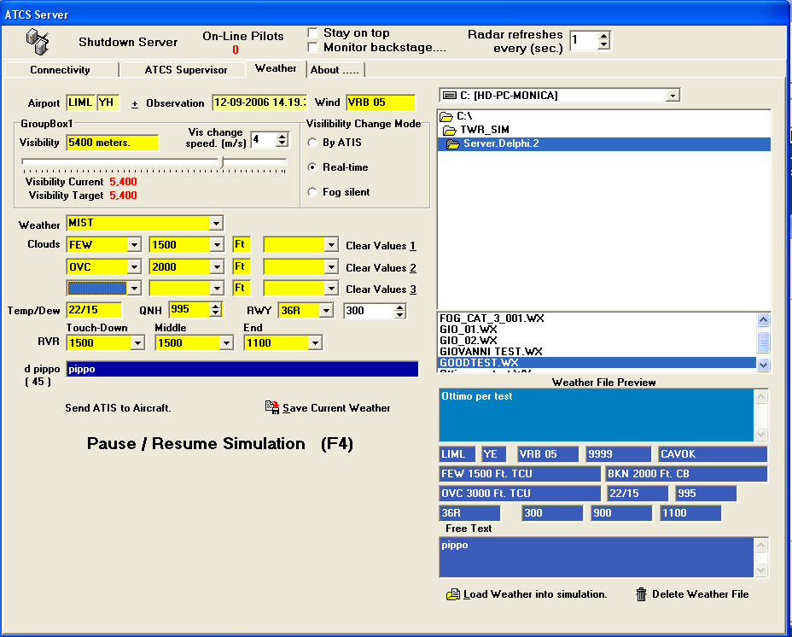Click Clear Values 3
This screenshot has width=792, height=637.
pyautogui.click(x=381, y=289)
